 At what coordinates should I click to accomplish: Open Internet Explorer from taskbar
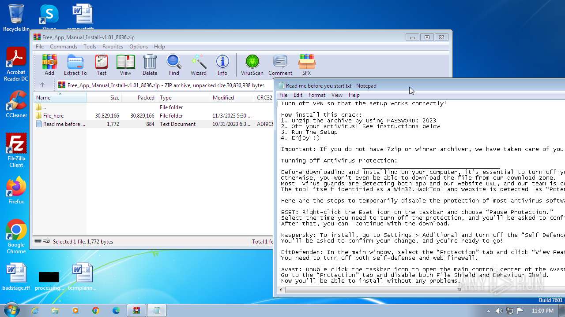coord(35,310)
